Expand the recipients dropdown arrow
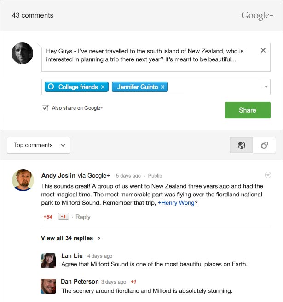The height and width of the screenshot is (302, 283). 266,87
